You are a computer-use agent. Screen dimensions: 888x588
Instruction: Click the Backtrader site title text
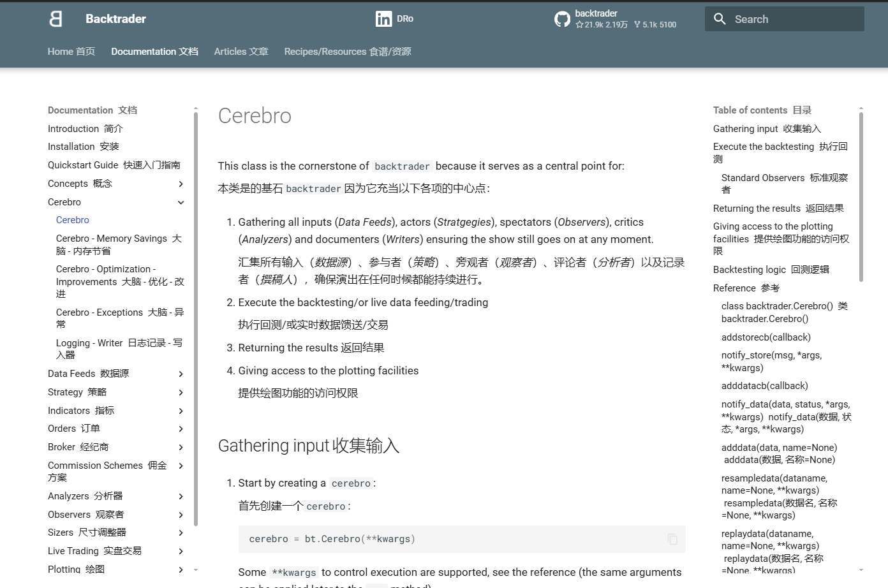tap(116, 19)
